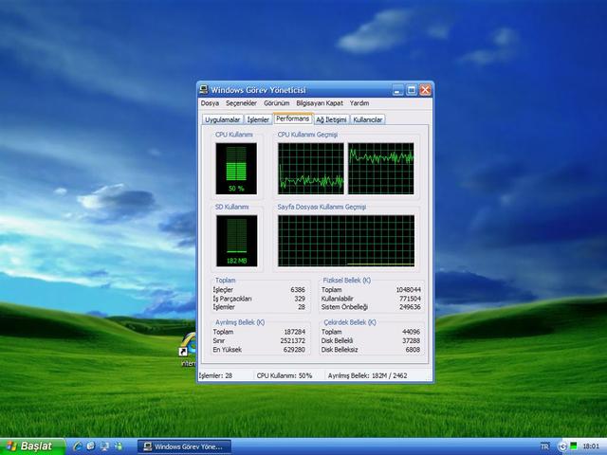Click the Task Manager title bar icon

tap(205, 90)
